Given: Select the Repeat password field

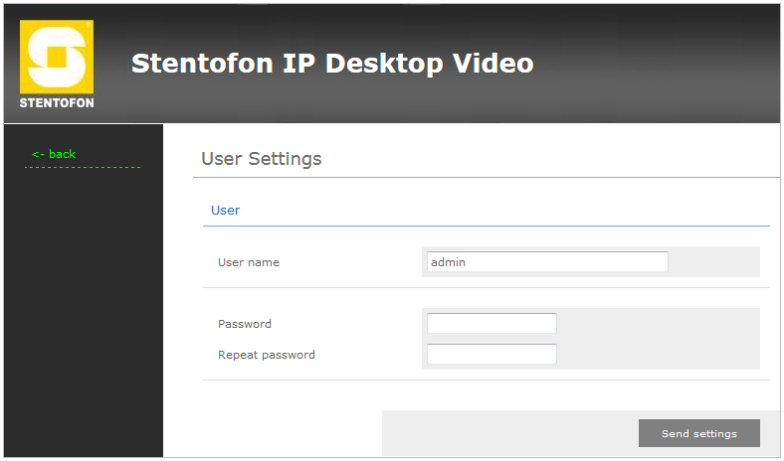Looking at the screenshot, I should click(x=491, y=354).
